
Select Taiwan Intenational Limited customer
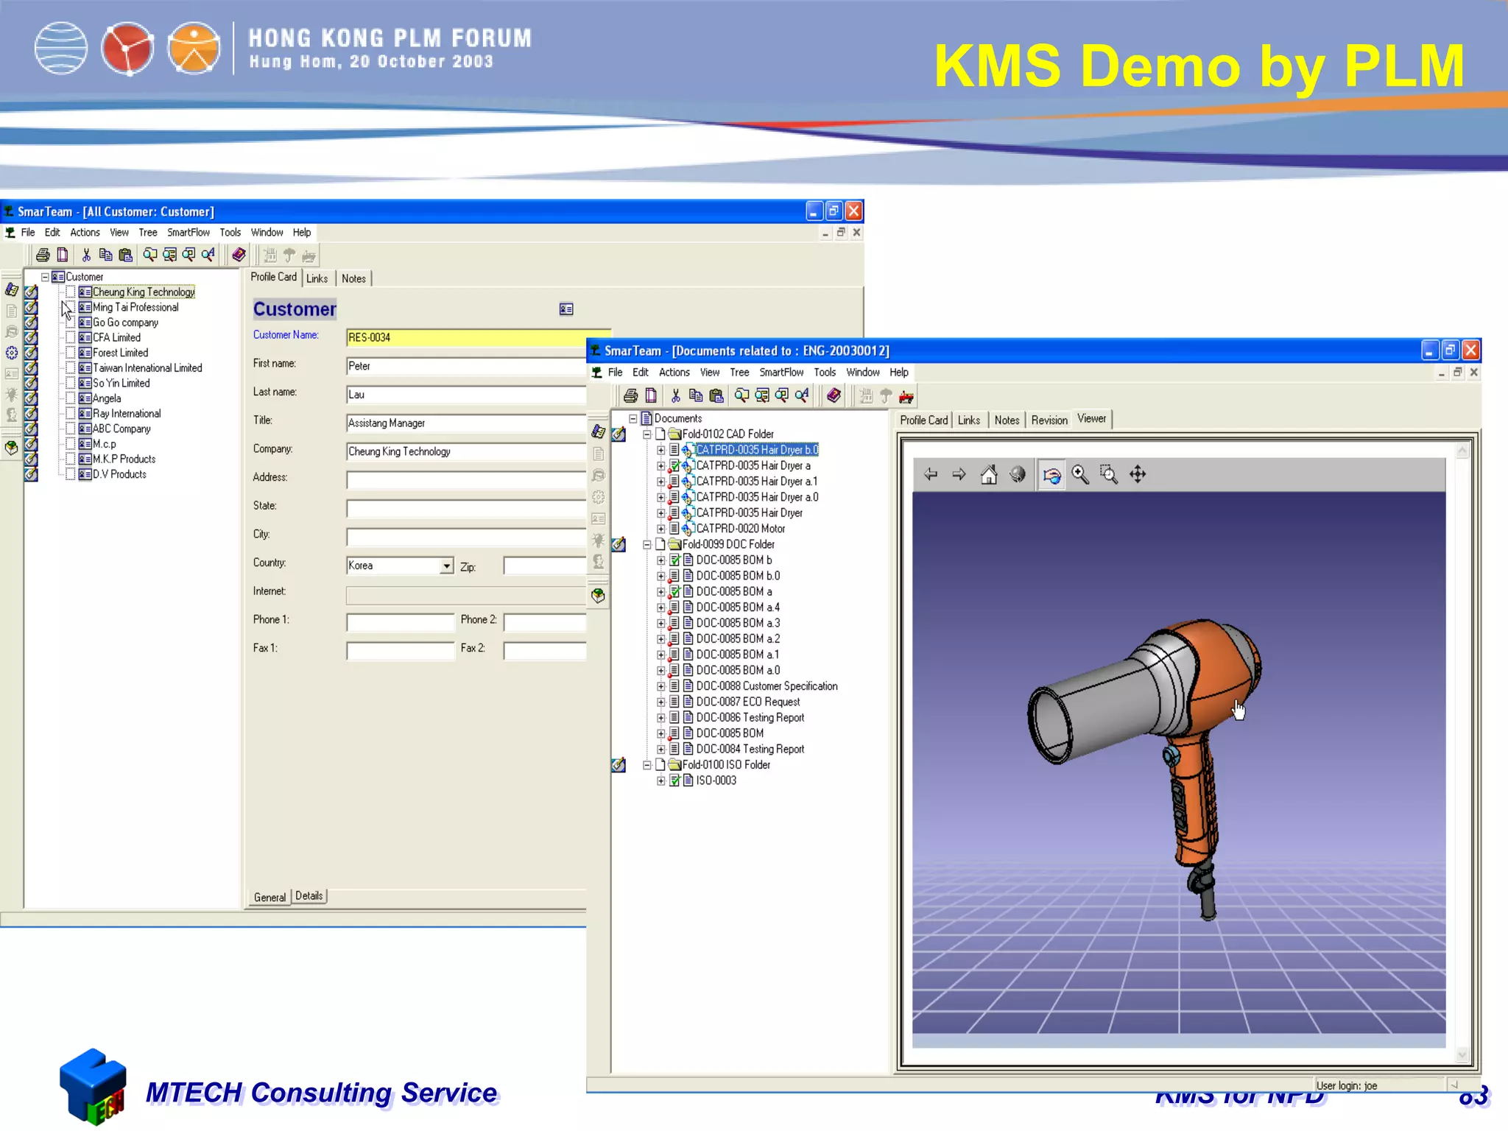(x=147, y=368)
